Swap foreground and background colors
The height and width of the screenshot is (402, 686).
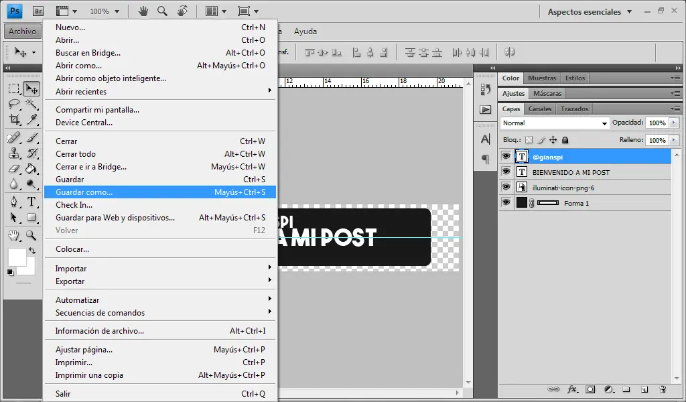pos(32,251)
